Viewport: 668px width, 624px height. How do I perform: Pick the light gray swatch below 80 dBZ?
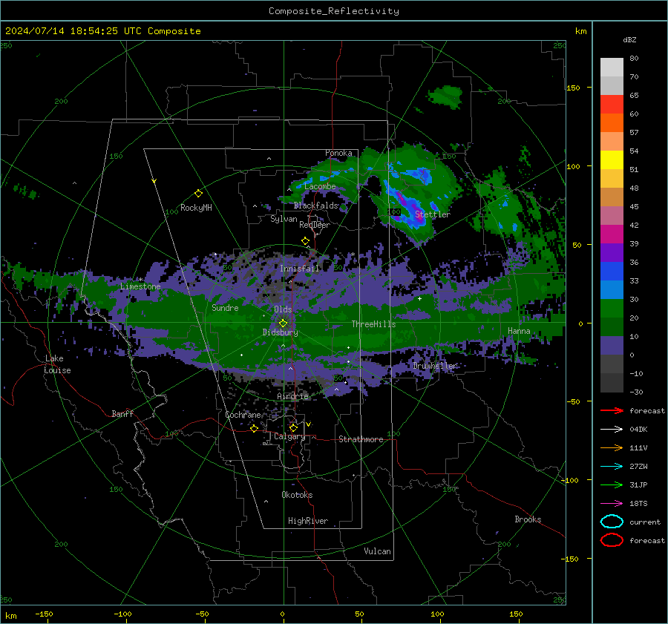tap(612, 67)
